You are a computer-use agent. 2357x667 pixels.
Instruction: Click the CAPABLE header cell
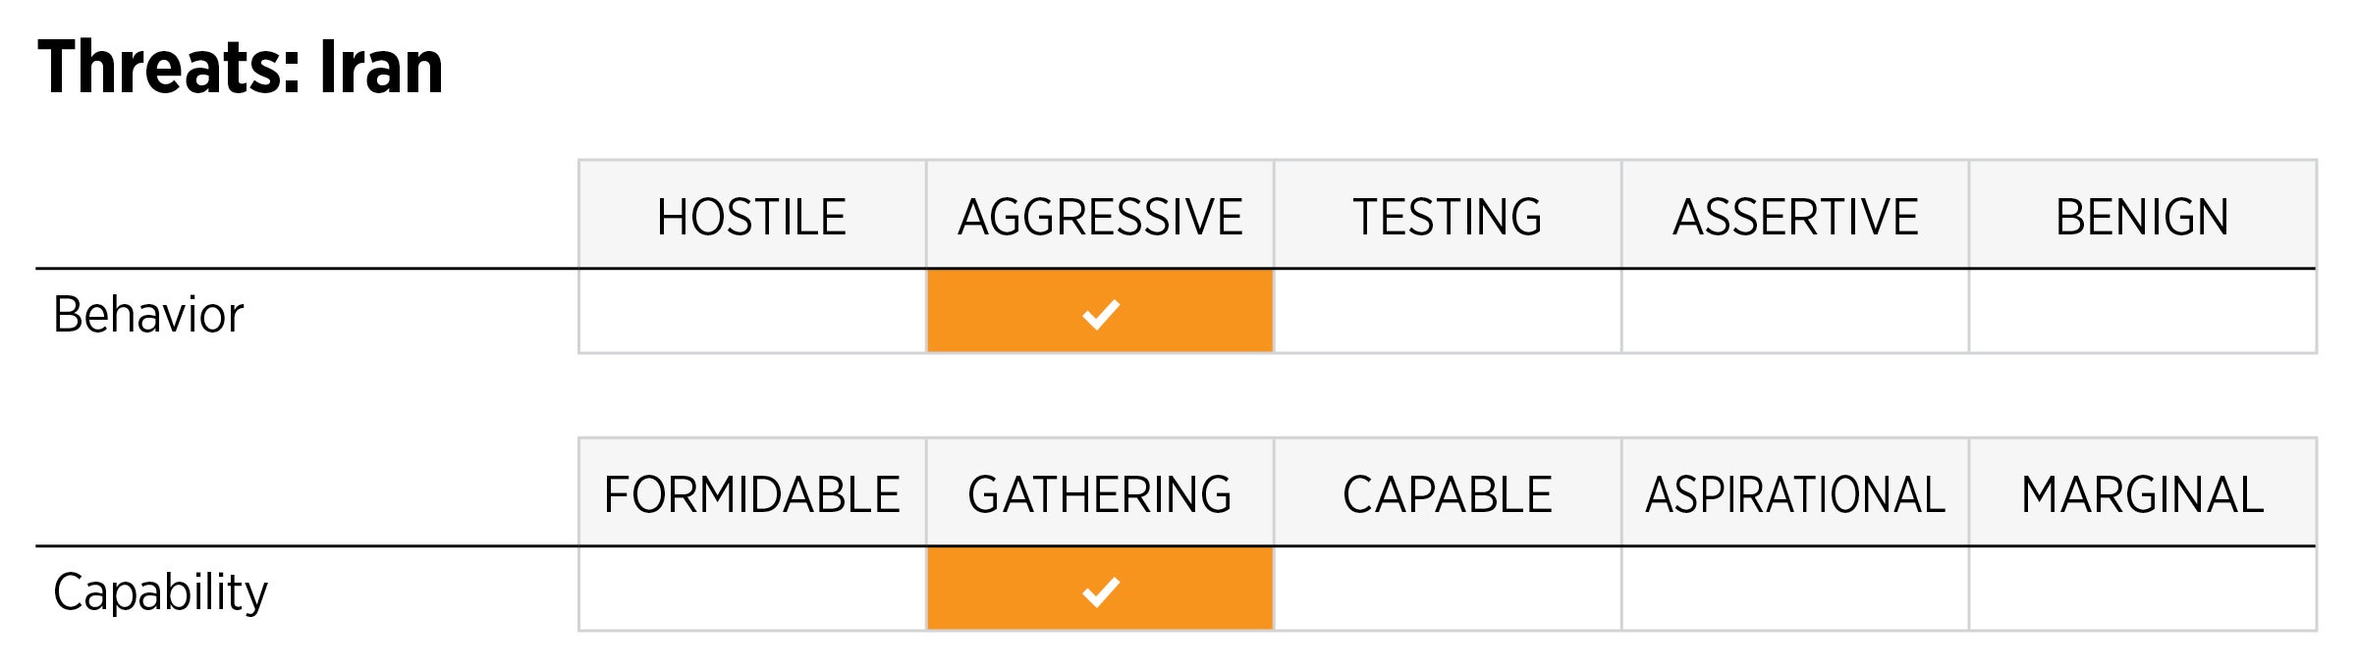pyautogui.click(x=1448, y=493)
